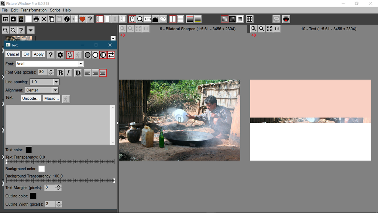Open the grid overlay icon
The image size is (378, 213).
coord(250,19)
